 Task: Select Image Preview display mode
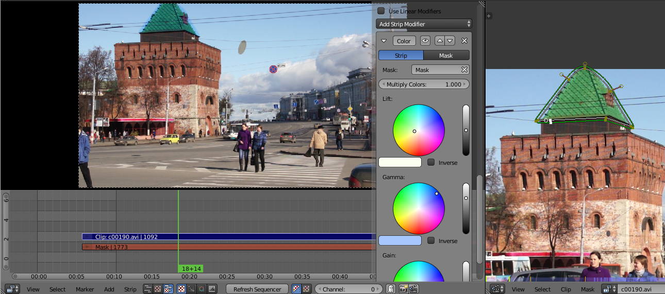pos(181,289)
